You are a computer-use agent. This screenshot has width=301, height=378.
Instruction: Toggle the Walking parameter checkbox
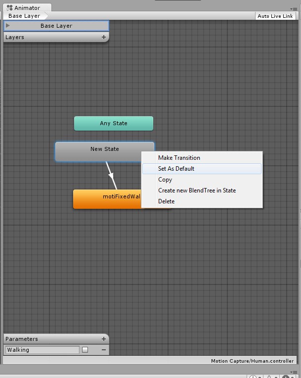click(x=85, y=350)
